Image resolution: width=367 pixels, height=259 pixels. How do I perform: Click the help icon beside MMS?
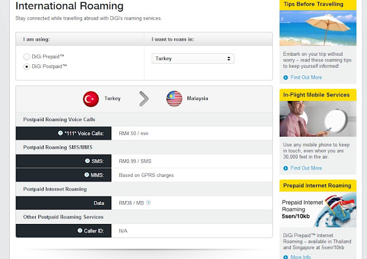[87, 175]
